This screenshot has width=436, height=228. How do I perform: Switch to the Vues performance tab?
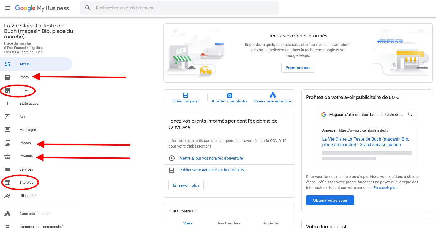tap(188, 223)
